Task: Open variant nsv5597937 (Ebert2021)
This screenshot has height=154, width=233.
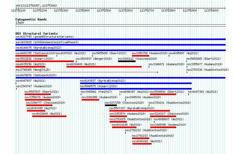Action: (42, 92)
